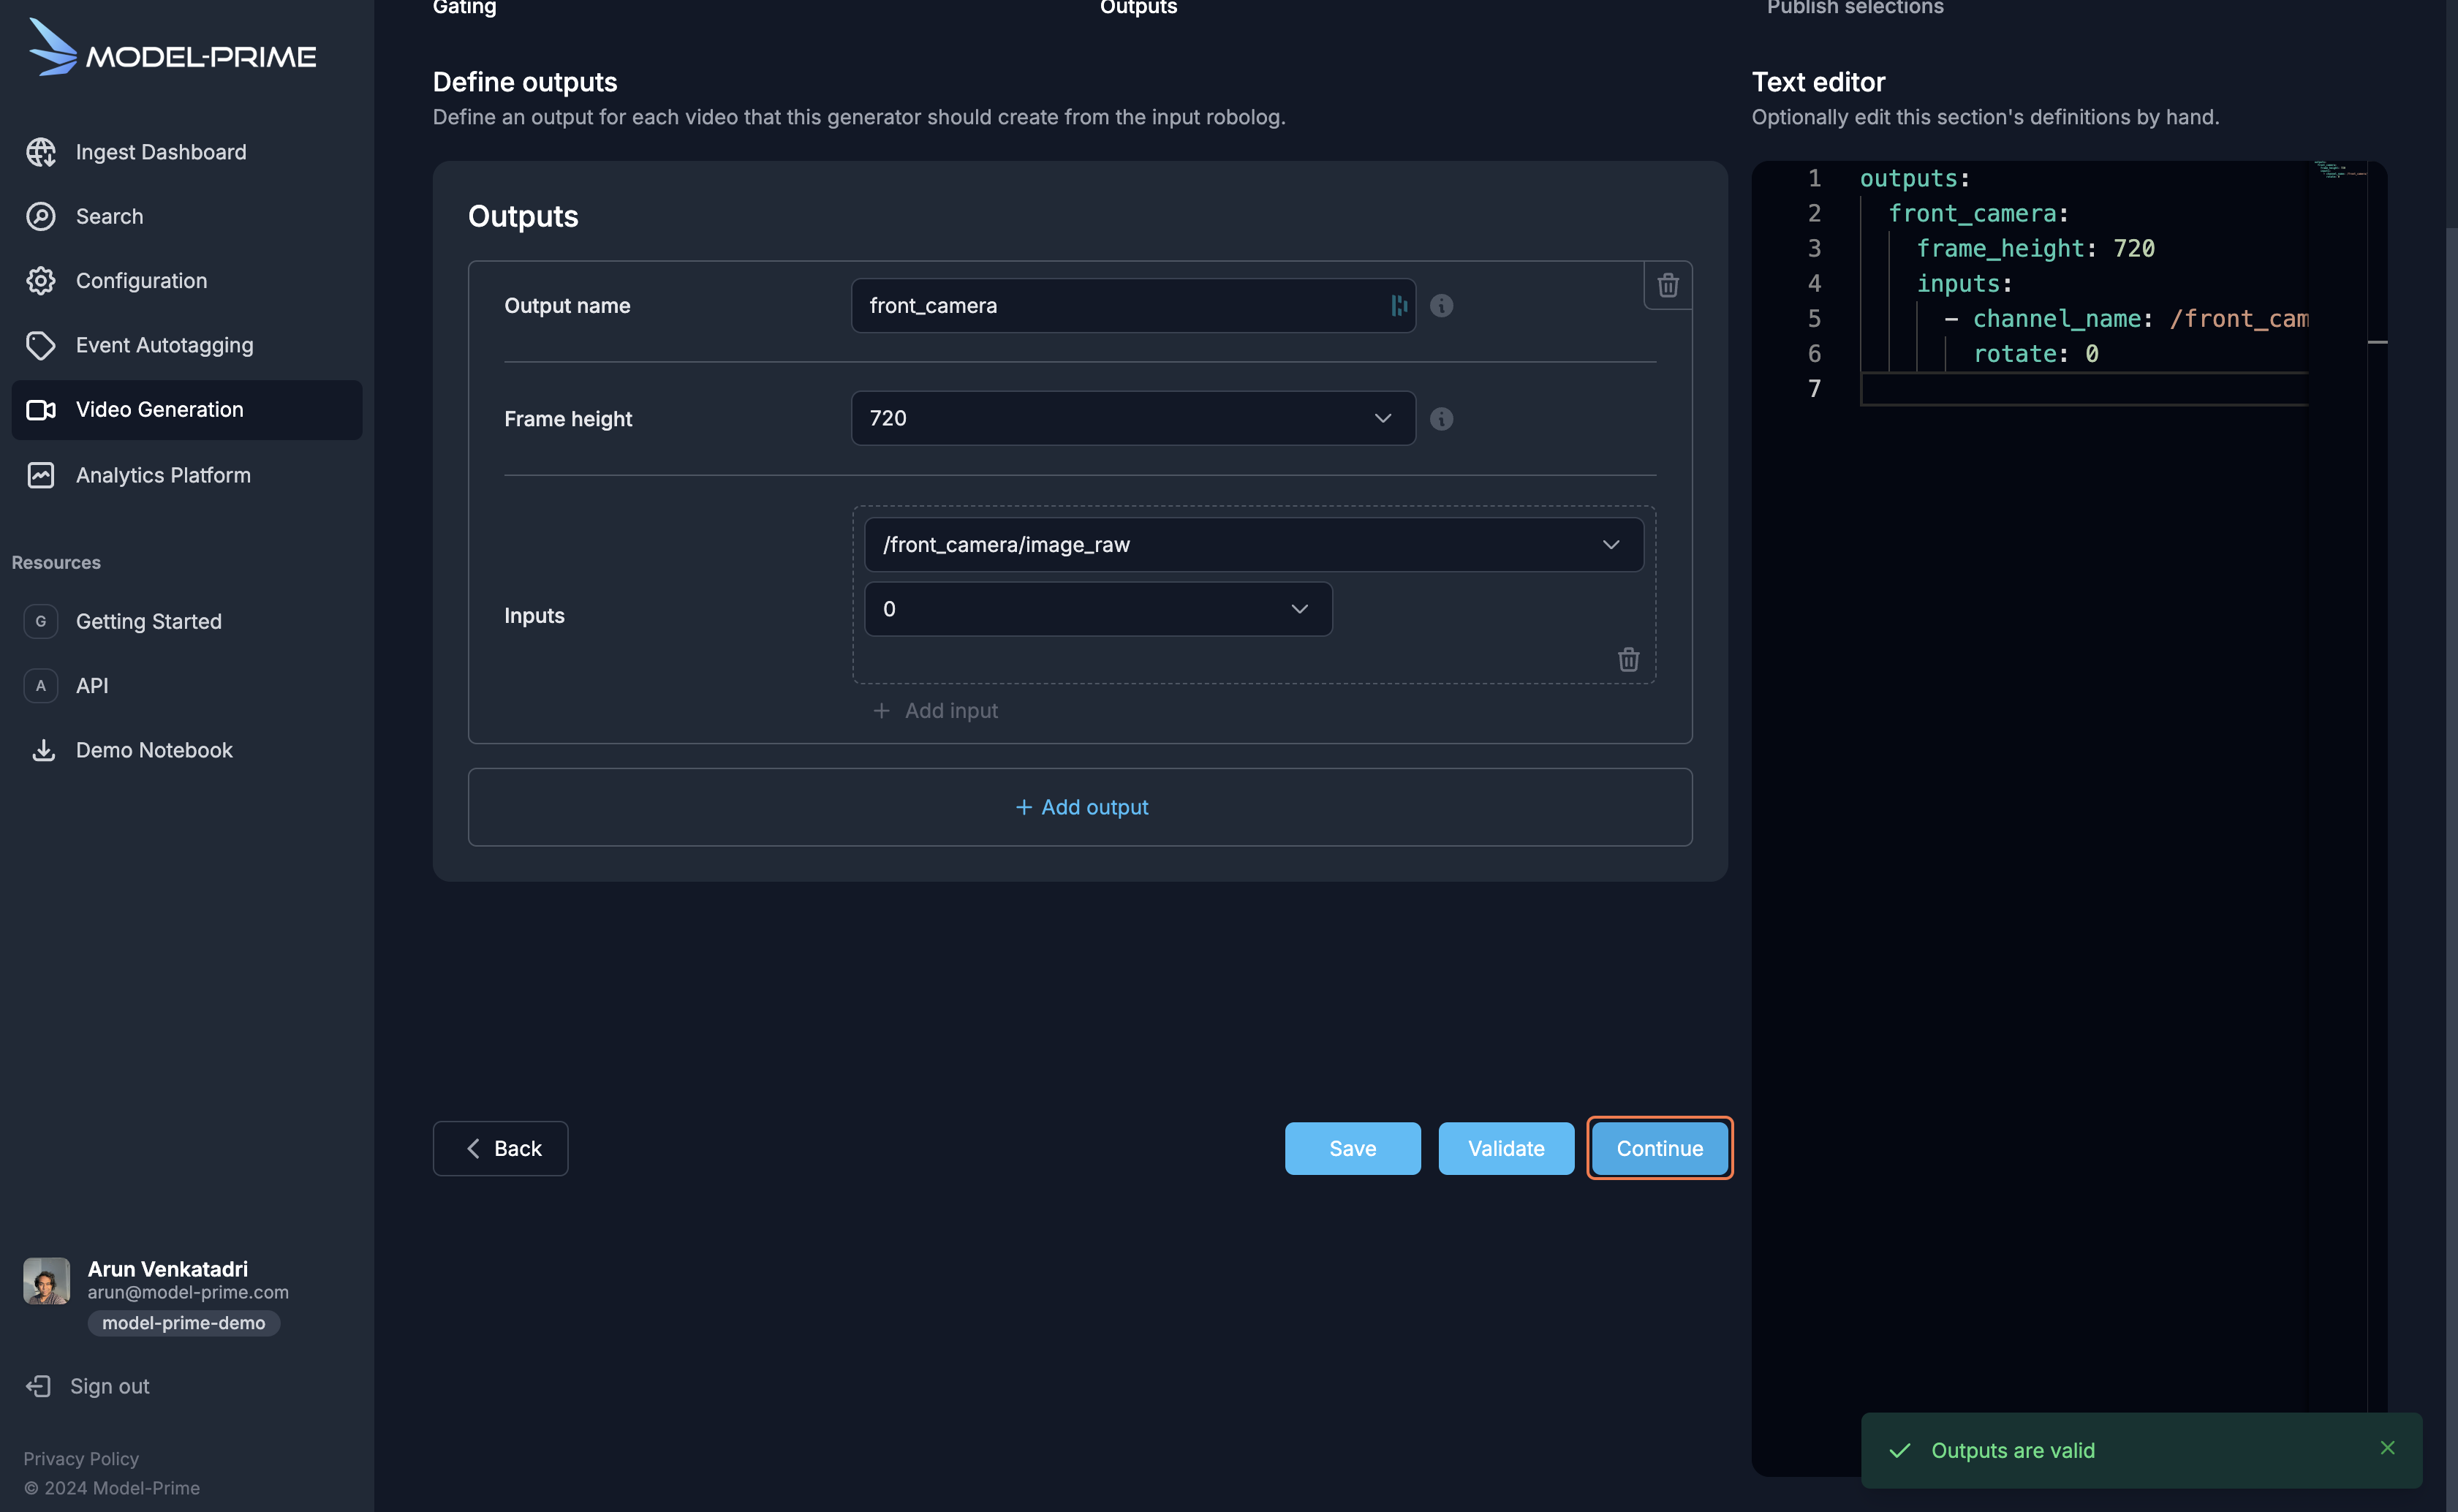Show info for Output name field
Viewport: 2458px width, 1512px height.
tap(1441, 305)
